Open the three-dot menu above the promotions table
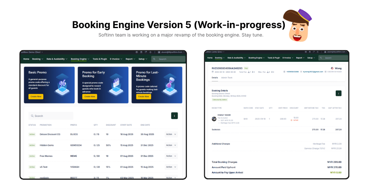 tap(174, 116)
